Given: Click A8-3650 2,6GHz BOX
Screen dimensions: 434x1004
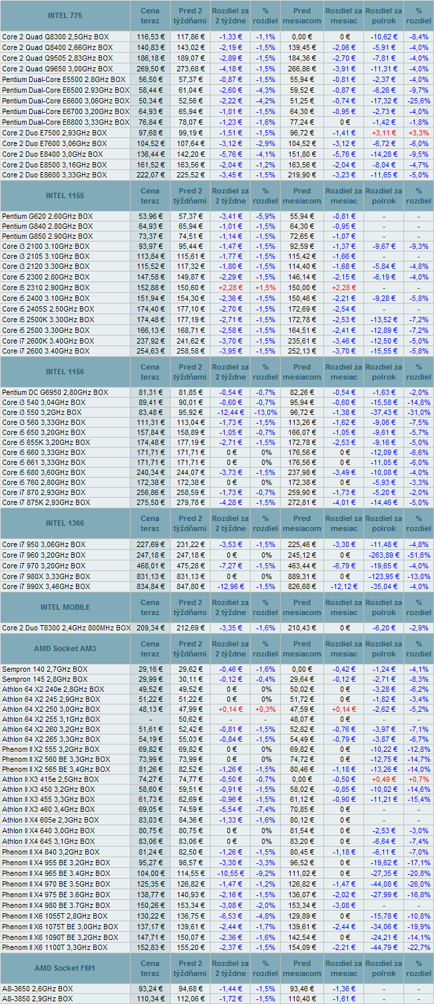Looking at the screenshot, I should pyautogui.click(x=36, y=989).
